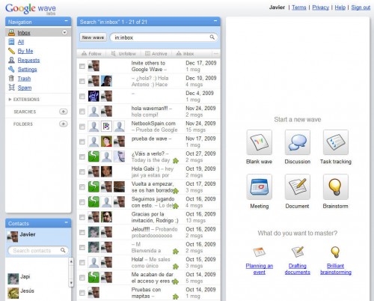This screenshot has width=374, height=301.
Task: Click the Inbox tray icon in Navigation
Action: (11, 32)
